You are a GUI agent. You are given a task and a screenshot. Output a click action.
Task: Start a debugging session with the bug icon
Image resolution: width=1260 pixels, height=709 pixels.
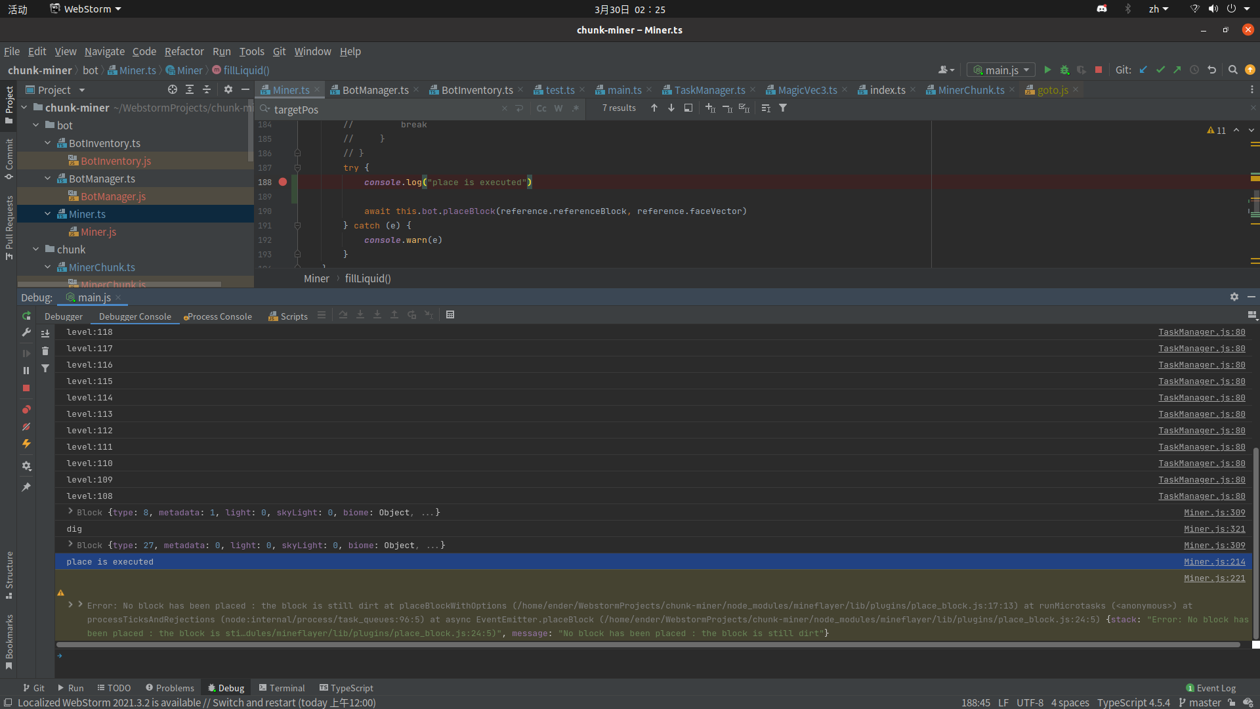coord(1064,70)
